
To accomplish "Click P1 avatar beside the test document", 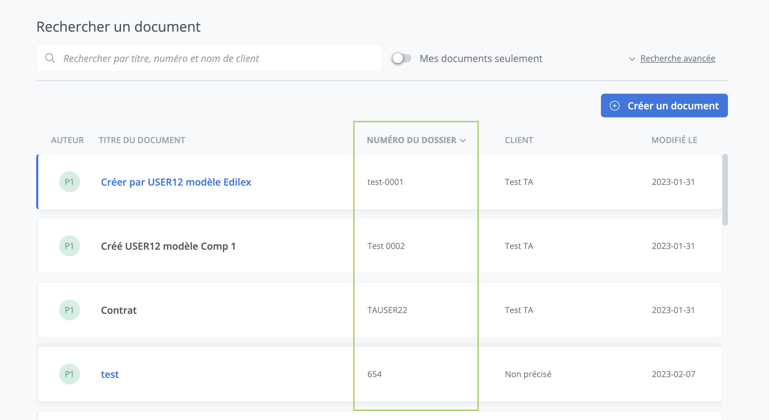I will tap(69, 374).
